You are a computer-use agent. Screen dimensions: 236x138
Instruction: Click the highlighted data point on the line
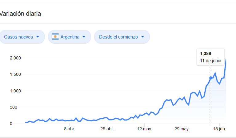211,78
